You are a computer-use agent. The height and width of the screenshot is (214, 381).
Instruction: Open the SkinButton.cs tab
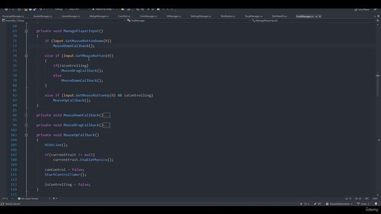click(x=228, y=16)
